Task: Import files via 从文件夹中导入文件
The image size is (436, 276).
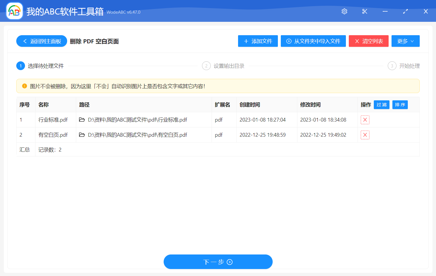Action: point(313,41)
